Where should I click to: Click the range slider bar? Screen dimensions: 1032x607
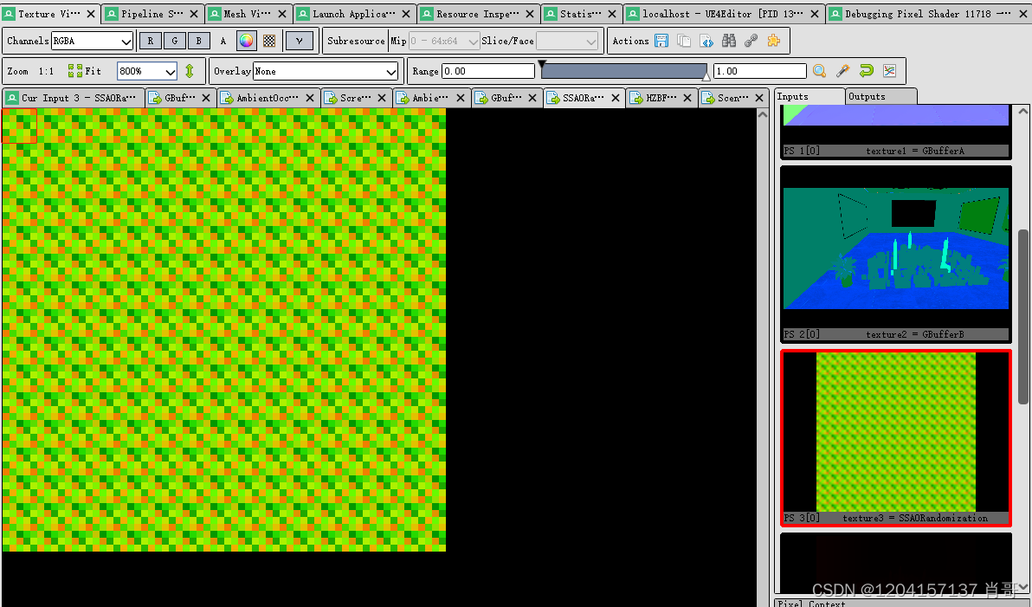tap(624, 71)
